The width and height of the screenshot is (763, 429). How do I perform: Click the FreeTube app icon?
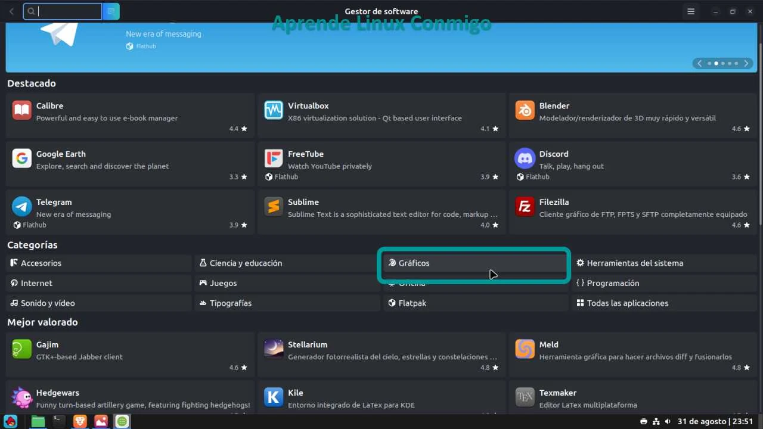click(x=274, y=158)
